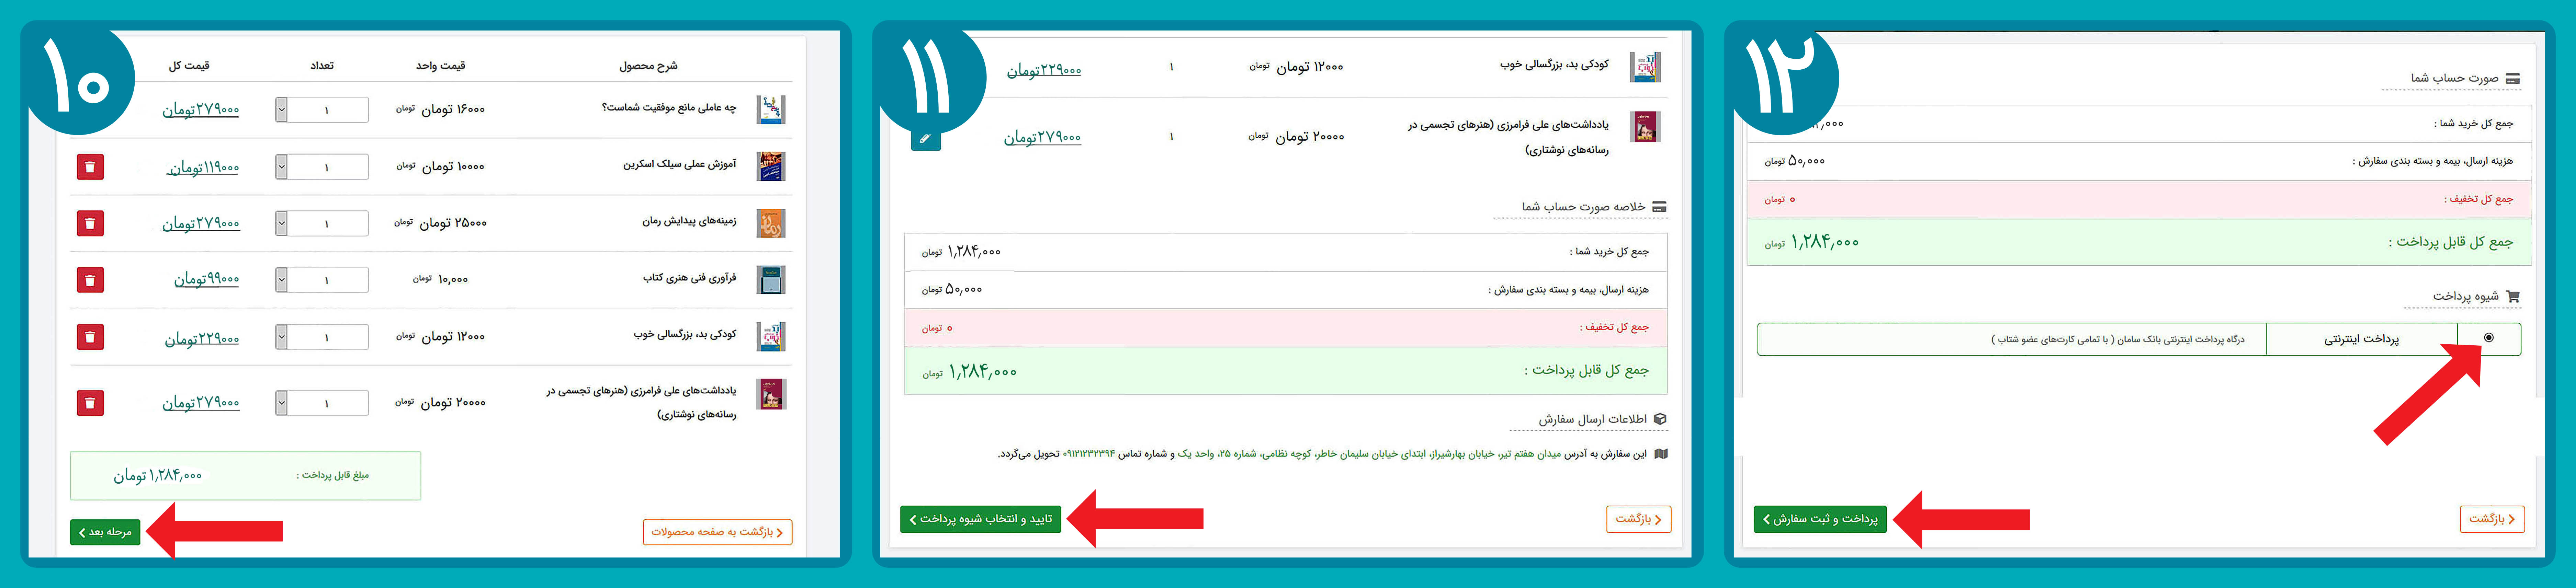Image resolution: width=2576 pixels, height=588 pixels.
Task: Click ۲۷۹۰۰۰ price link of چه عاملی row
Action: click(201, 110)
